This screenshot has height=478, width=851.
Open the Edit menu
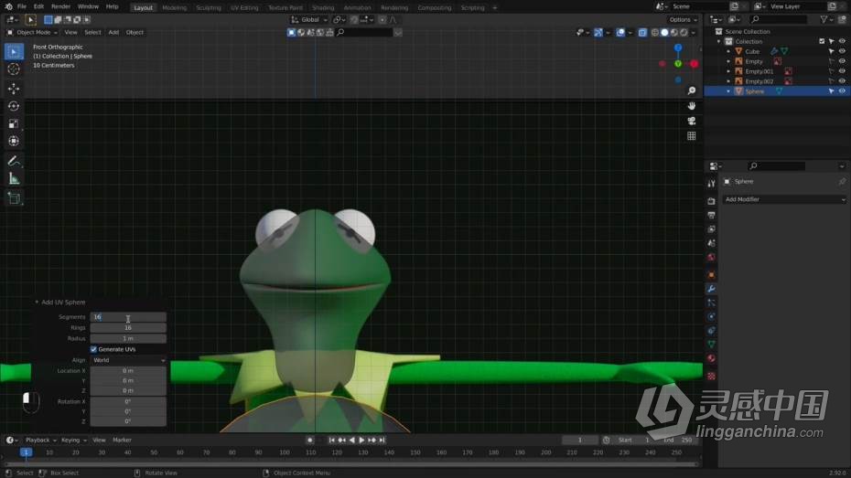(x=38, y=6)
